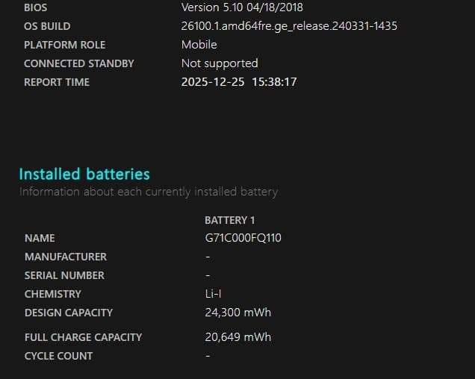The image size is (475, 379).
Task: Click the BIOS version value text
Action: (242, 7)
